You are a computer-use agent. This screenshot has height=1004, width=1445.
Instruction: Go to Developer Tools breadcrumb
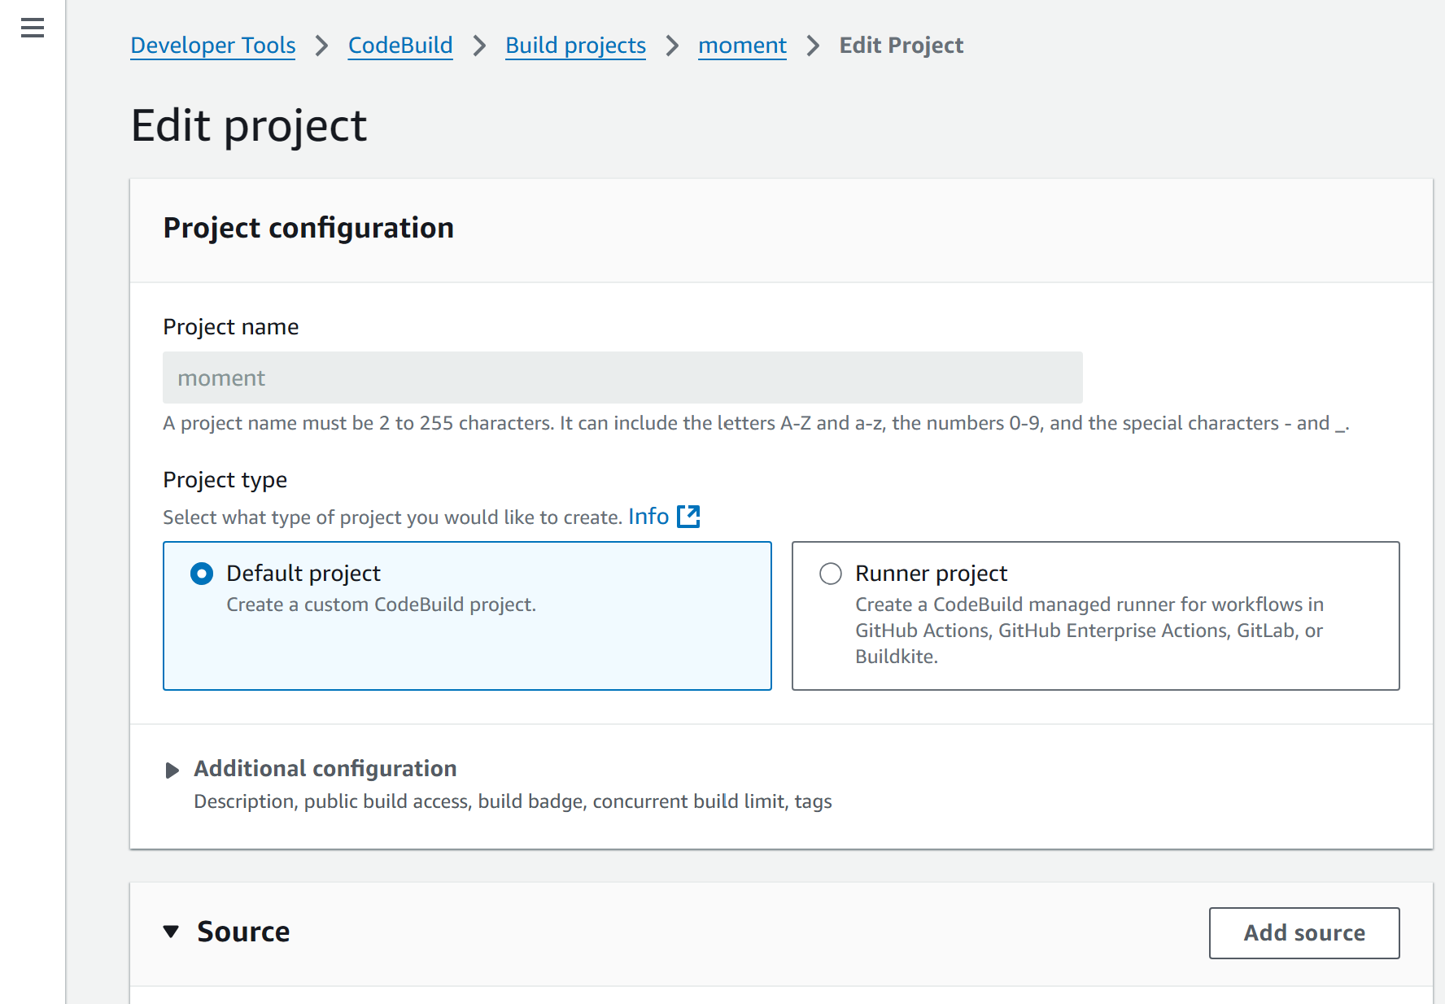(x=213, y=46)
